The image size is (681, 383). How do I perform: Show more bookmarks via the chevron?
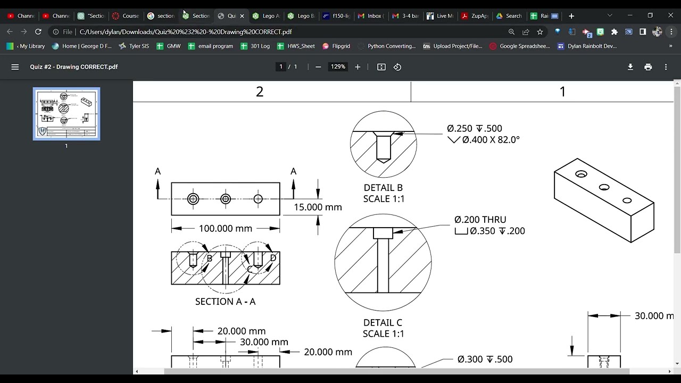pos(670,46)
